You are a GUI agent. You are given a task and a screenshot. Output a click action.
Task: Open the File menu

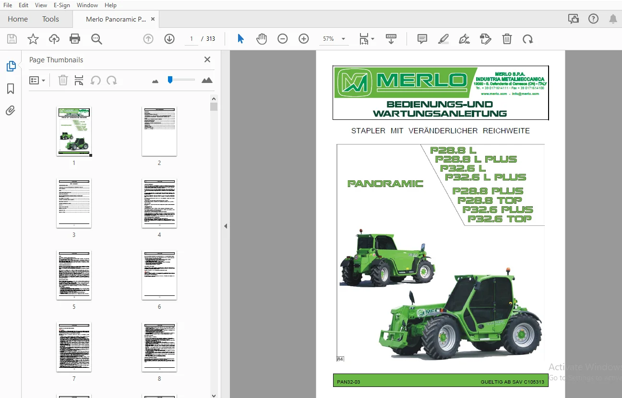(x=8, y=5)
